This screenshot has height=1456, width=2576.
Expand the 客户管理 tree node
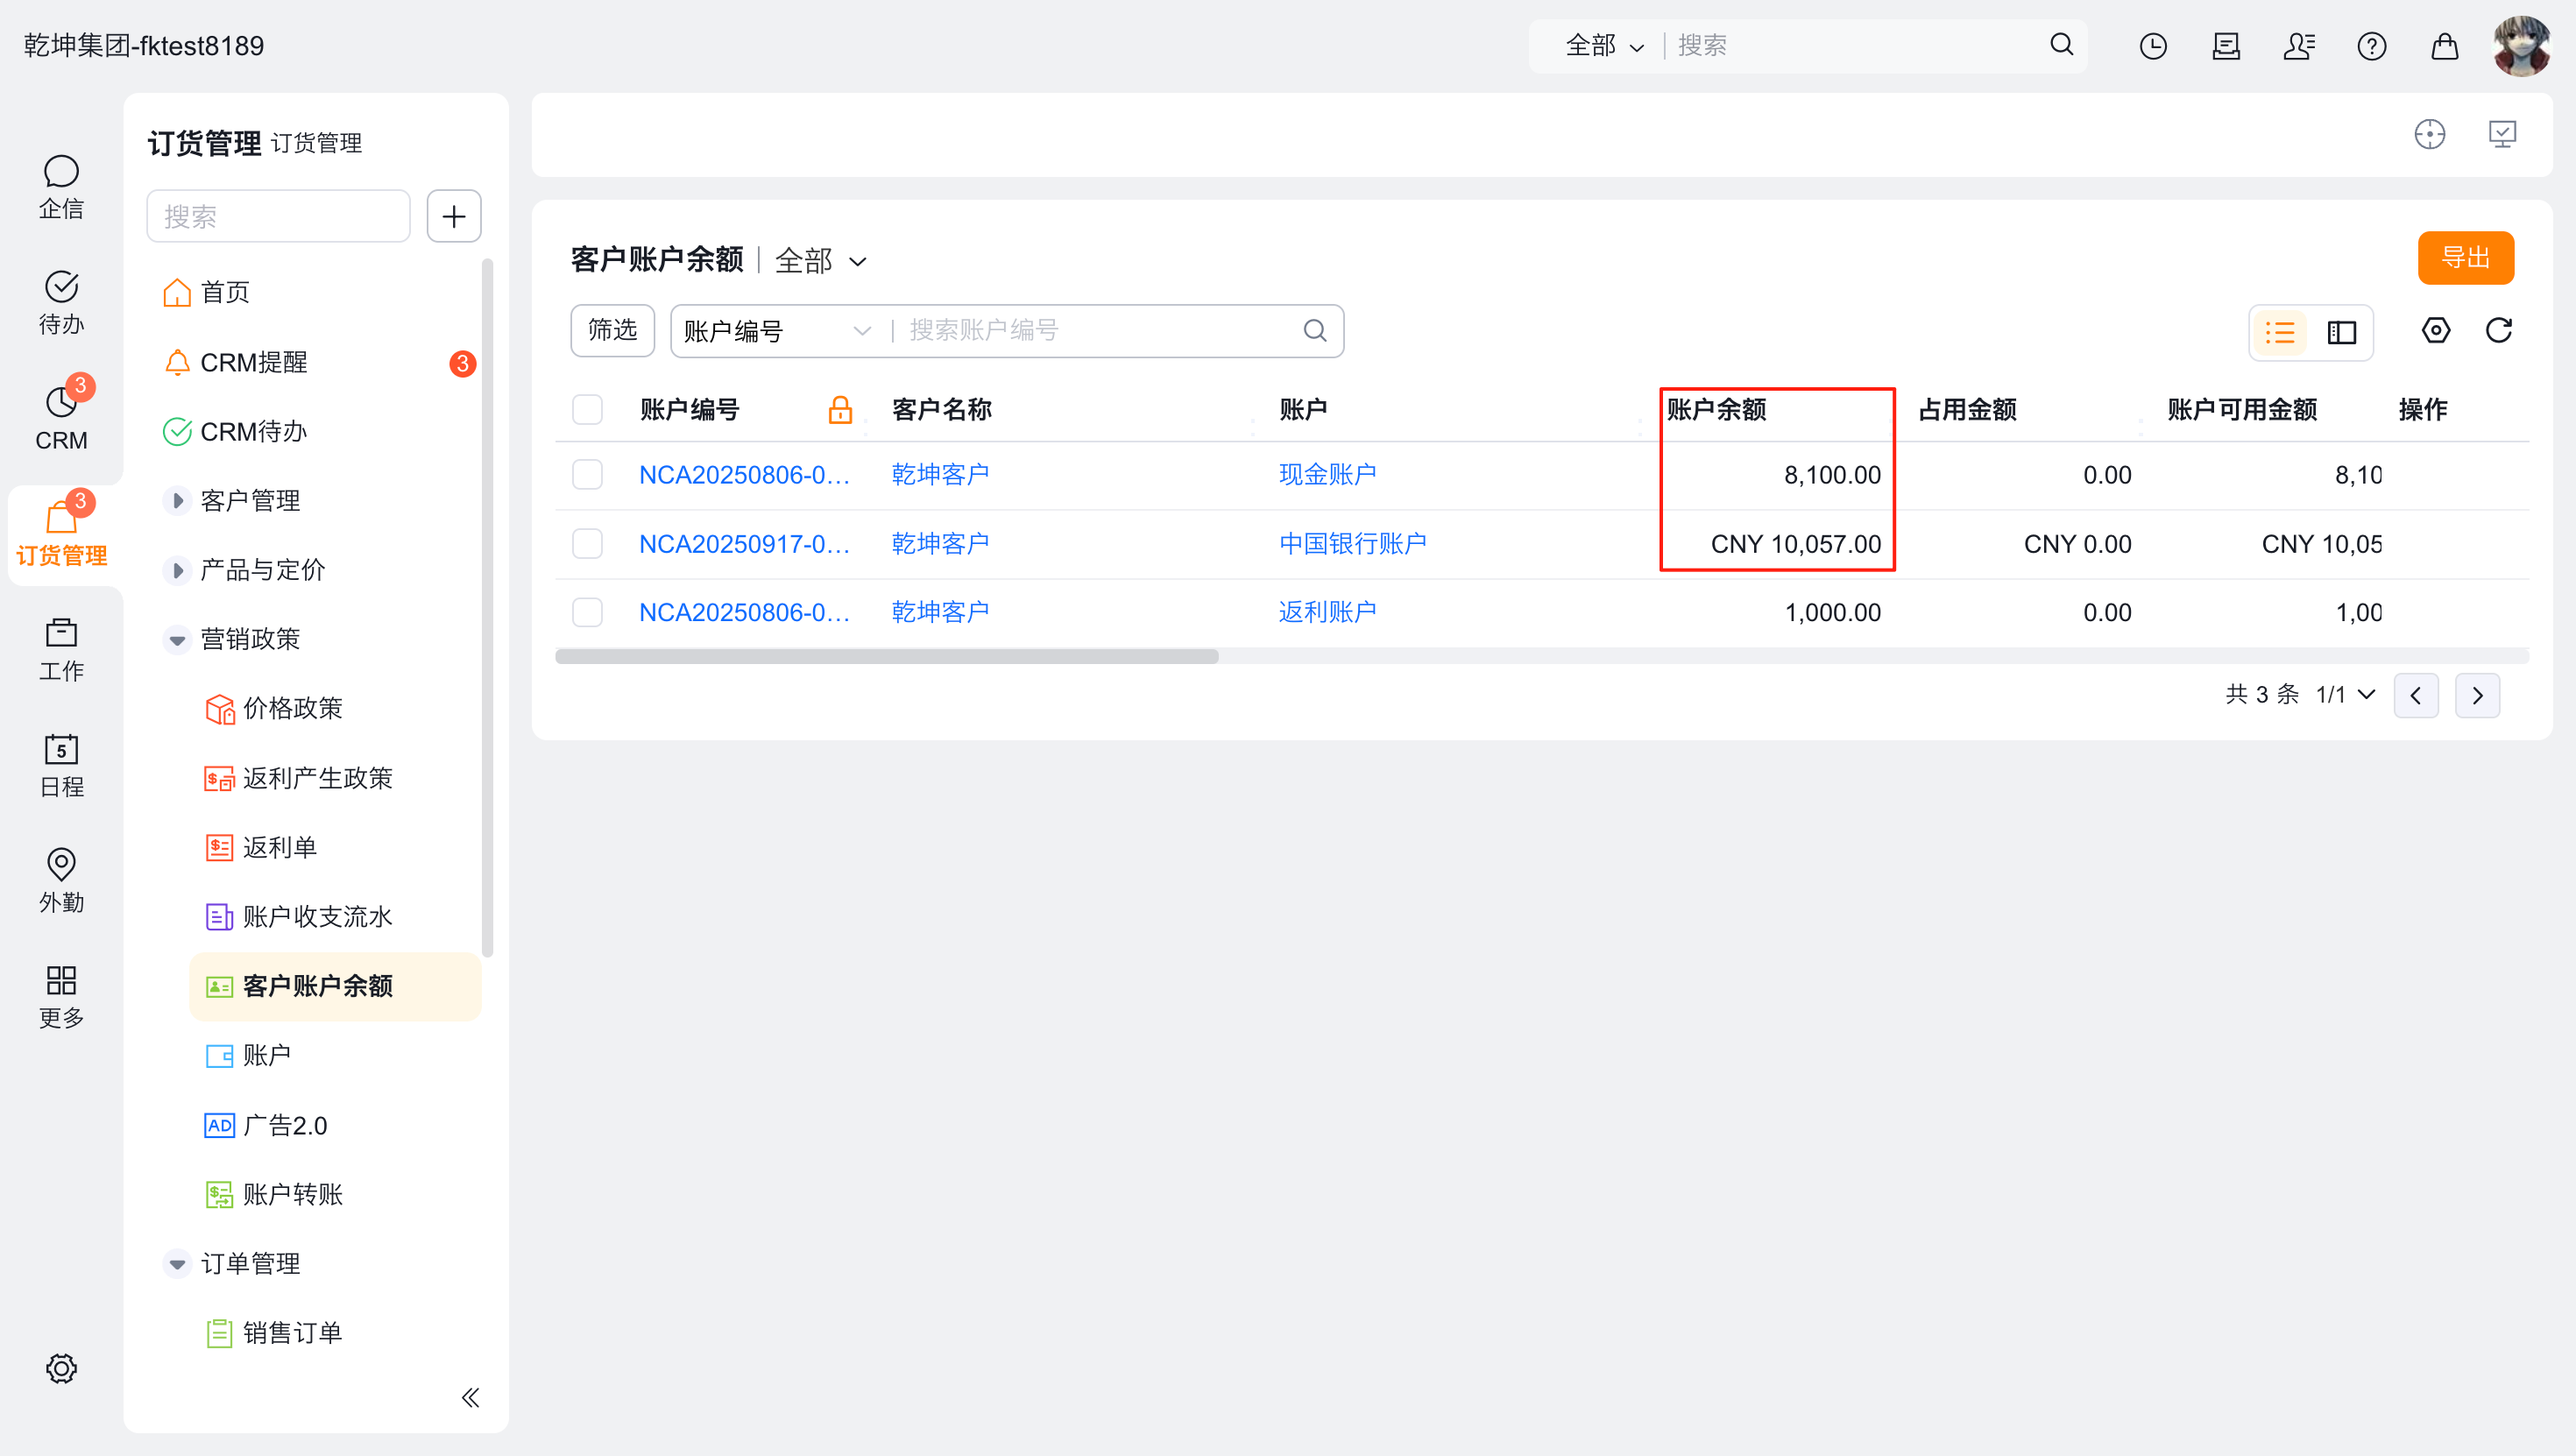coord(177,500)
